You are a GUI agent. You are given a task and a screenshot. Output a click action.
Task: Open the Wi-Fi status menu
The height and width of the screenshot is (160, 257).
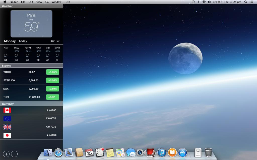204,2
